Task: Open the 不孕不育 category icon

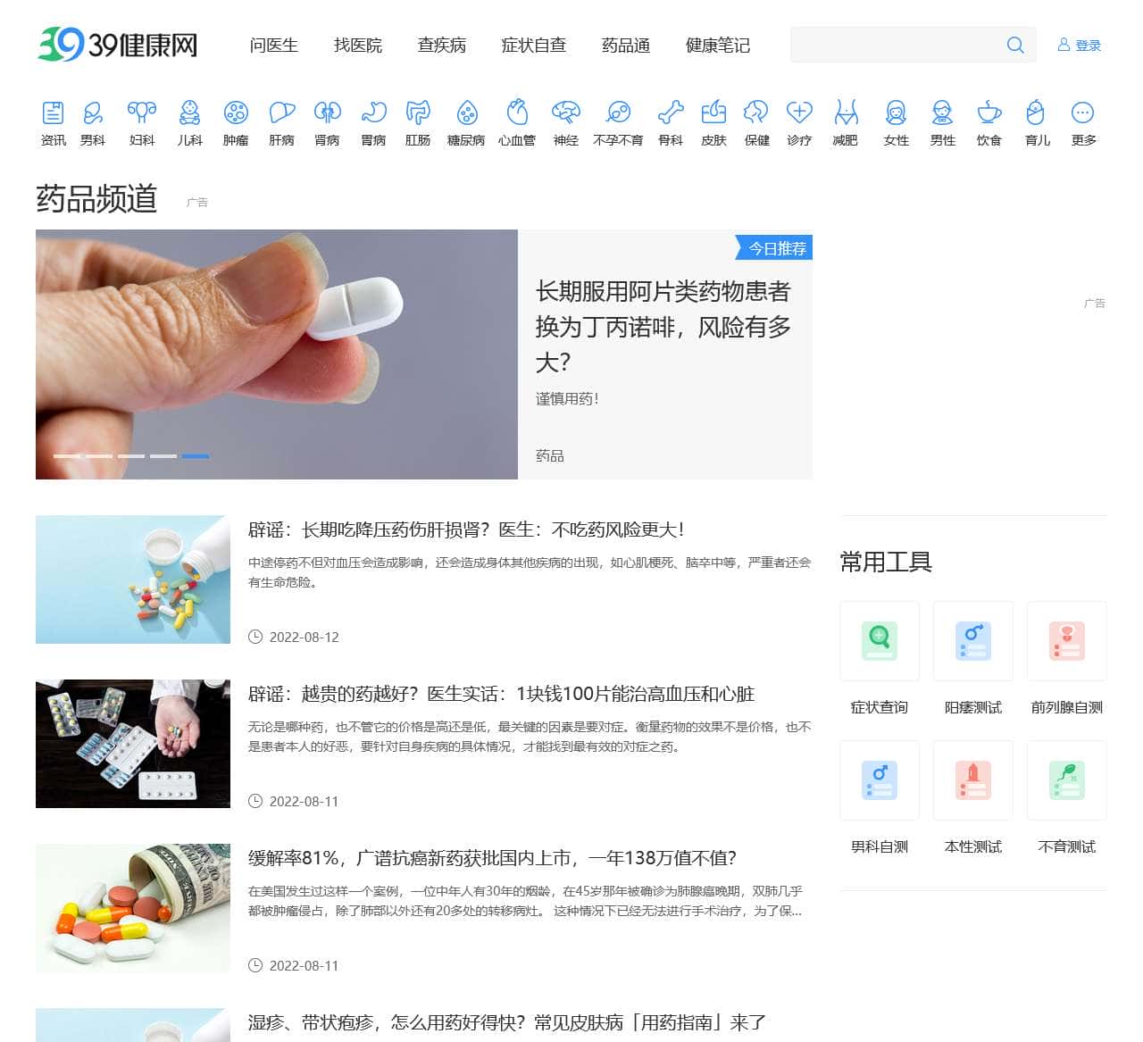Action: click(x=618, y=113)
